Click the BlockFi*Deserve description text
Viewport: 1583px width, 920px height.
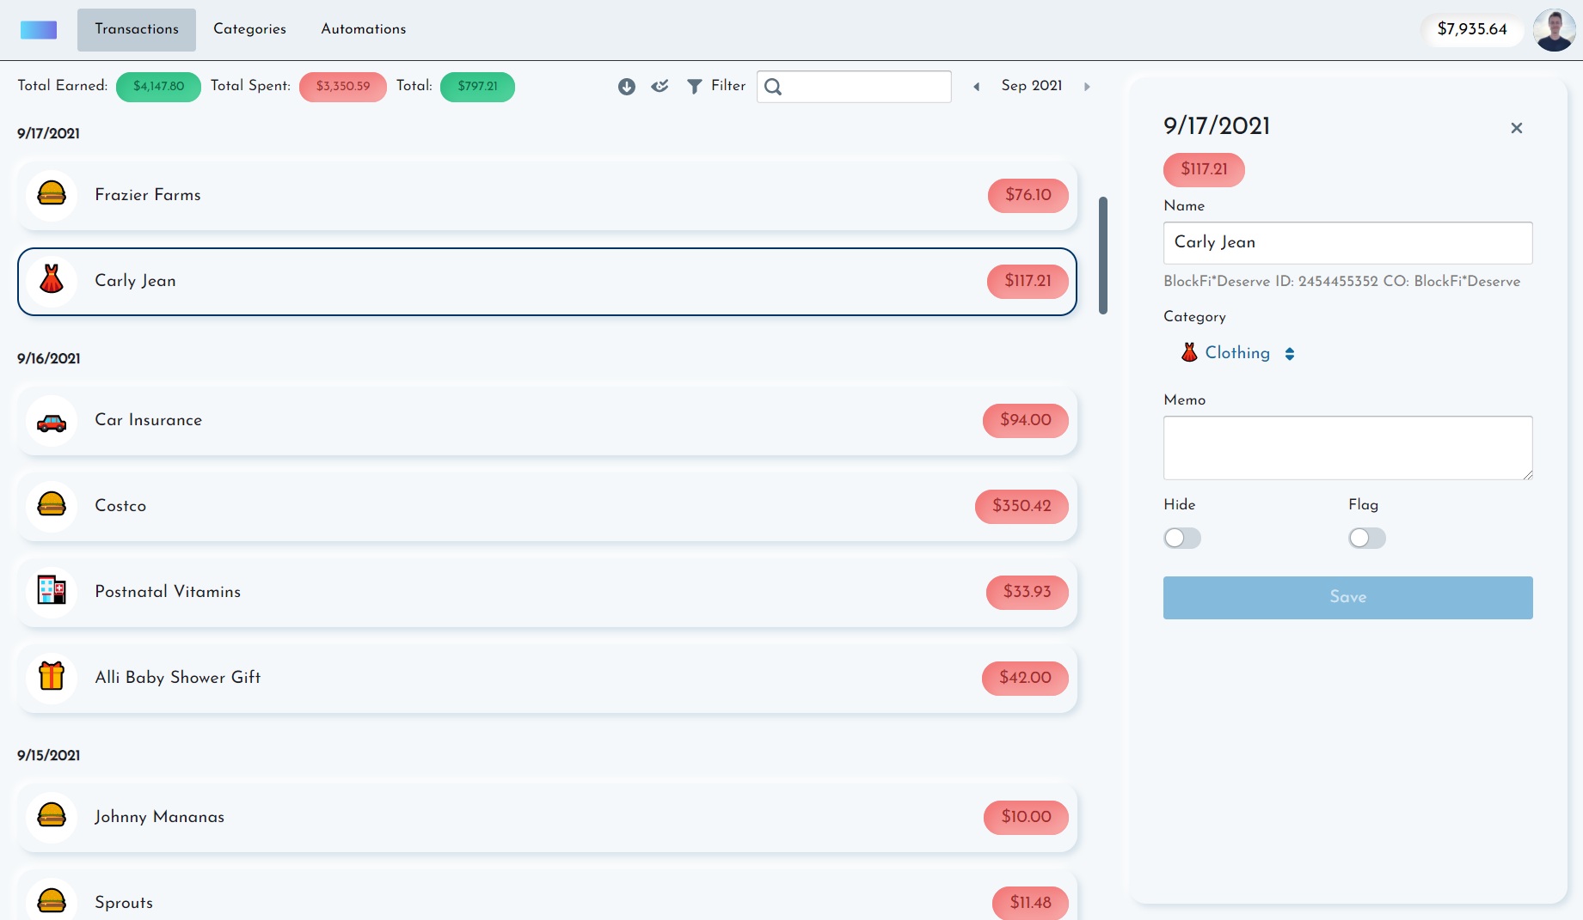click(x=1341, y=282)
